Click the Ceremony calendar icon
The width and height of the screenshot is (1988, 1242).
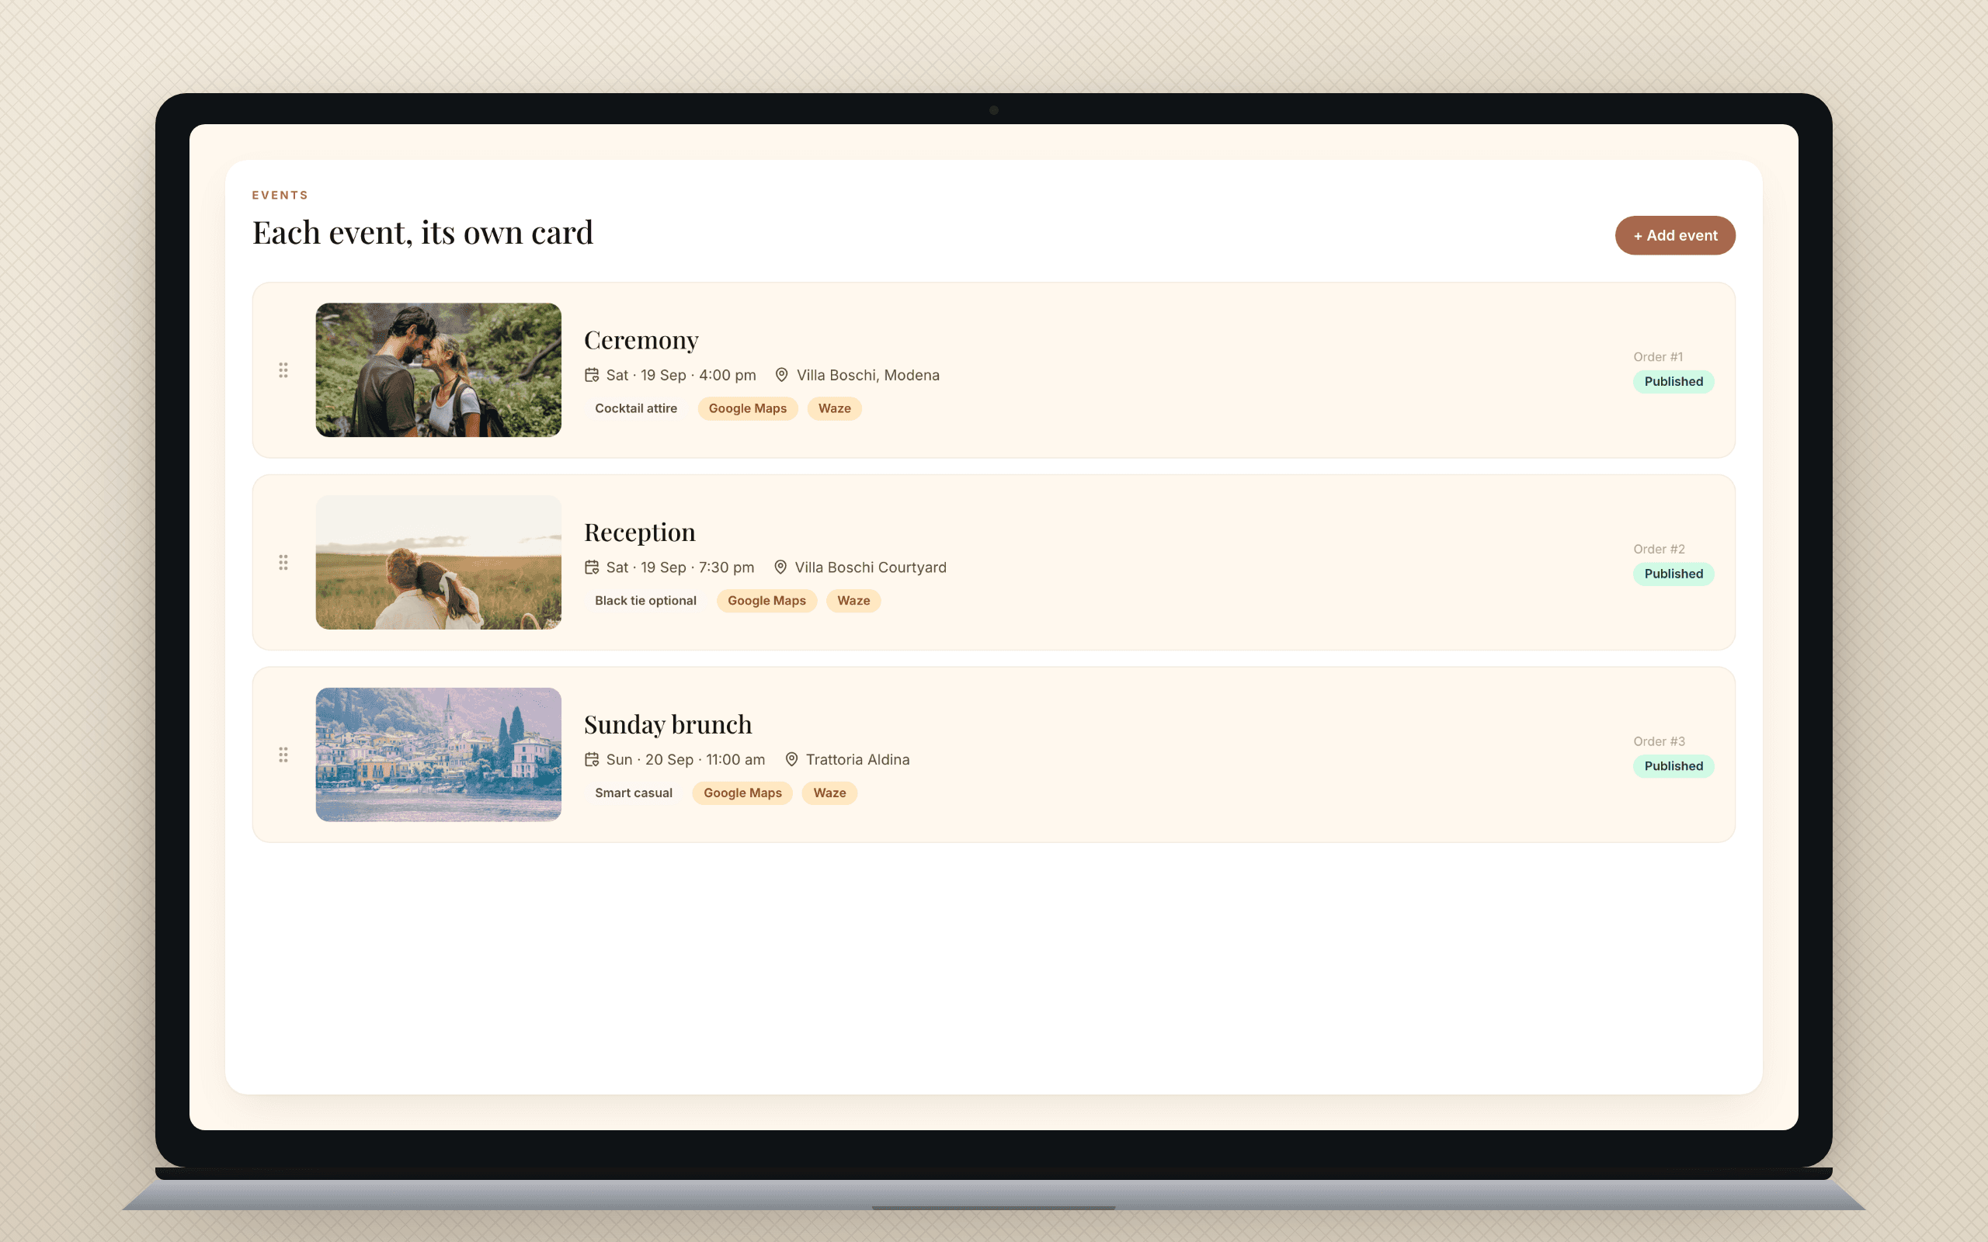click(x=592, y=376)
